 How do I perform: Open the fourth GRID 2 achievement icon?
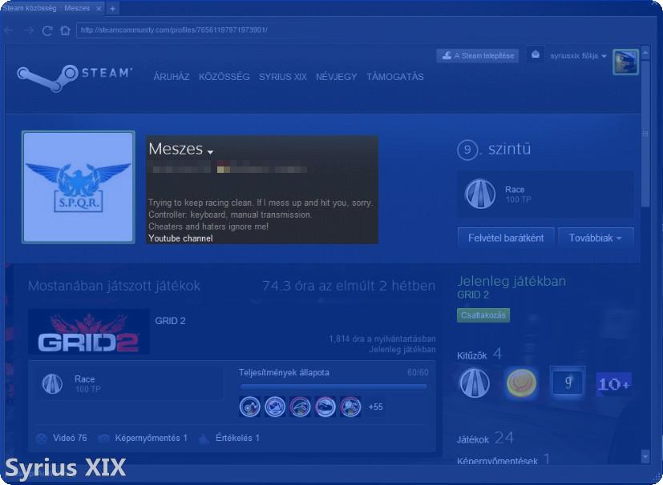point(325,407)
